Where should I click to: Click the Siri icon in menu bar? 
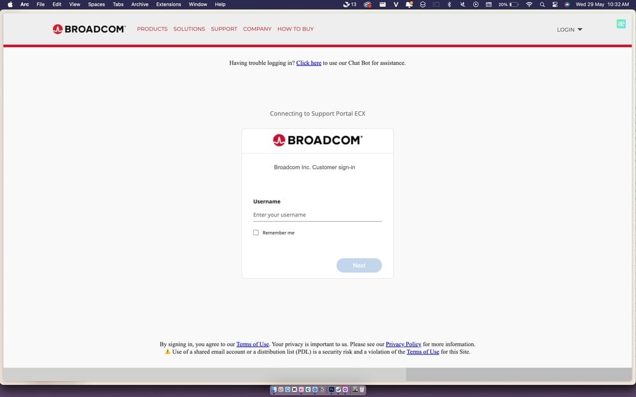566,4
